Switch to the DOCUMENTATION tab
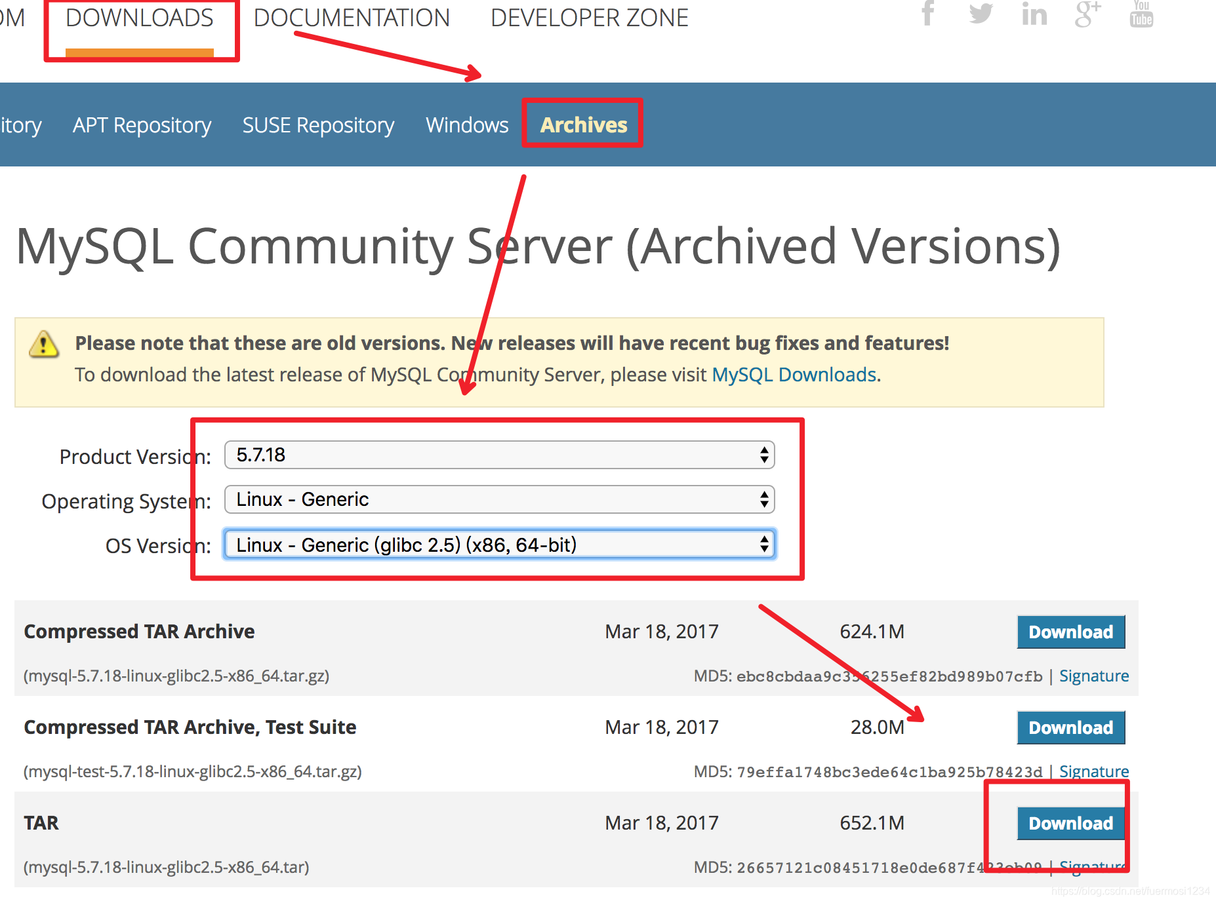 [352, 18]
